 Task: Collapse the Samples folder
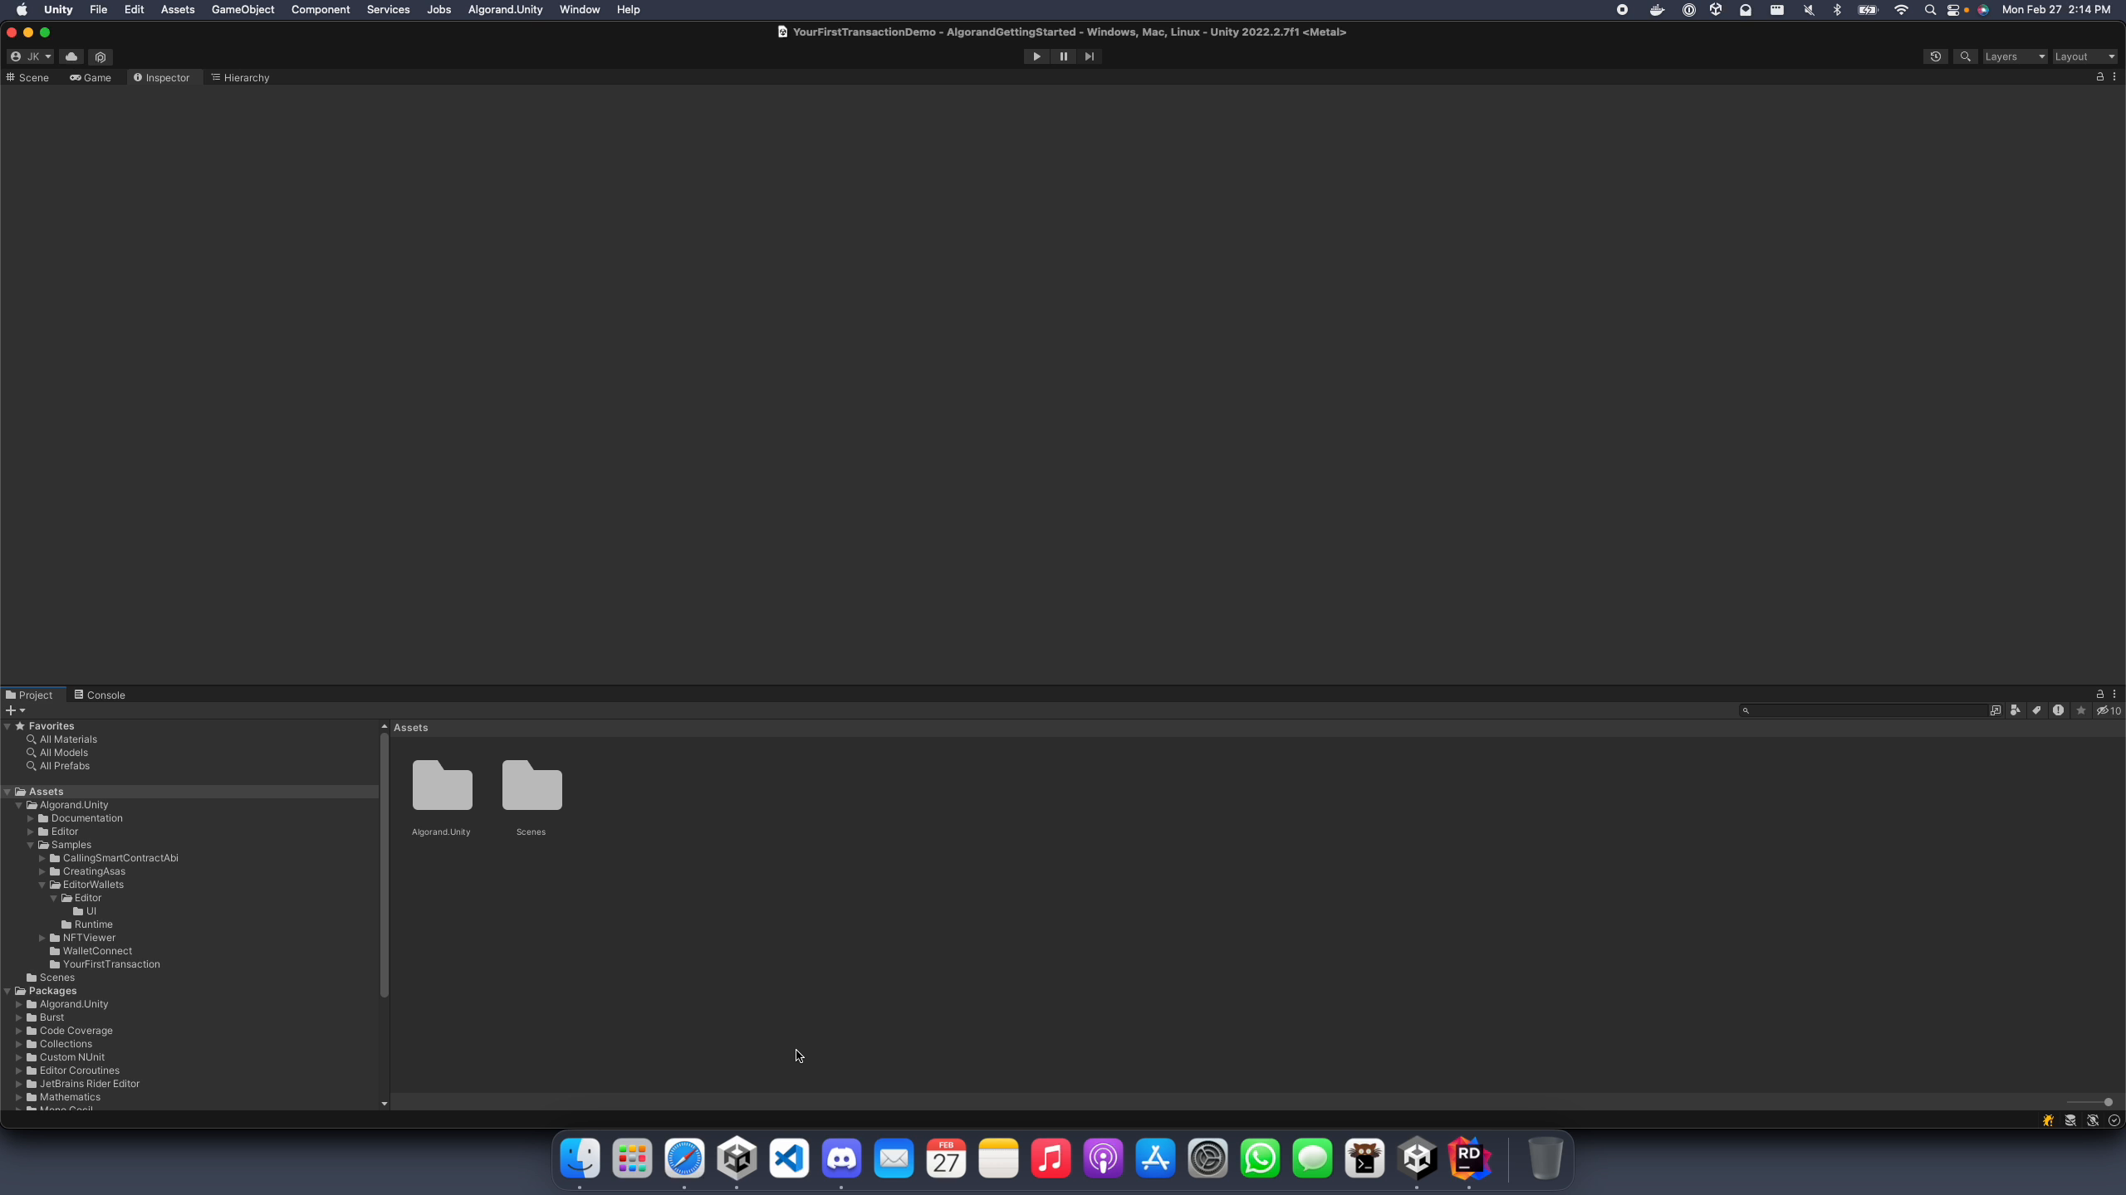click(31, 845)
